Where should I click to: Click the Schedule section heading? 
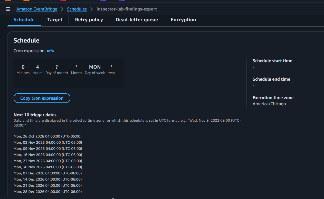[x=26, y=40]
